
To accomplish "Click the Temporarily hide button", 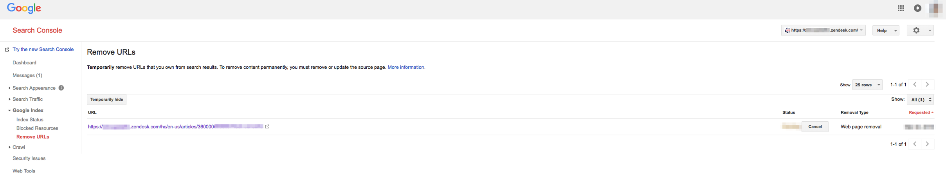I will coord(106,100).
